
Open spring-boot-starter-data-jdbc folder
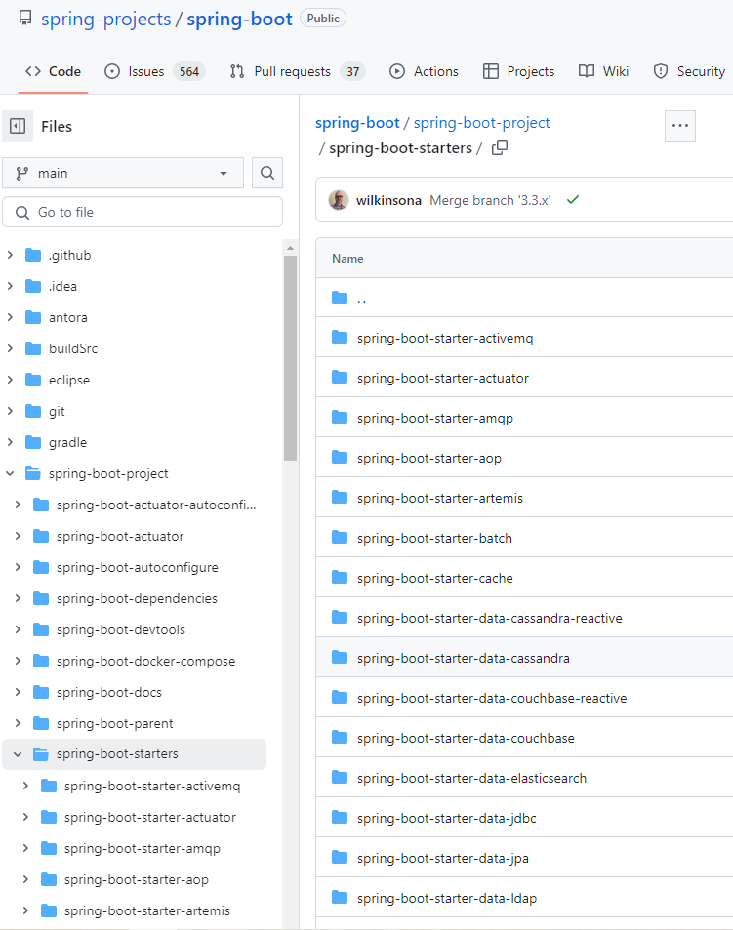pyautogui.click(x=447, y=819)
